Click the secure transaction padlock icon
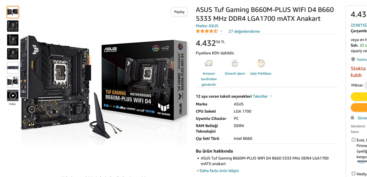The height and width of the screenshot is (177, 367). coord(234,63)
